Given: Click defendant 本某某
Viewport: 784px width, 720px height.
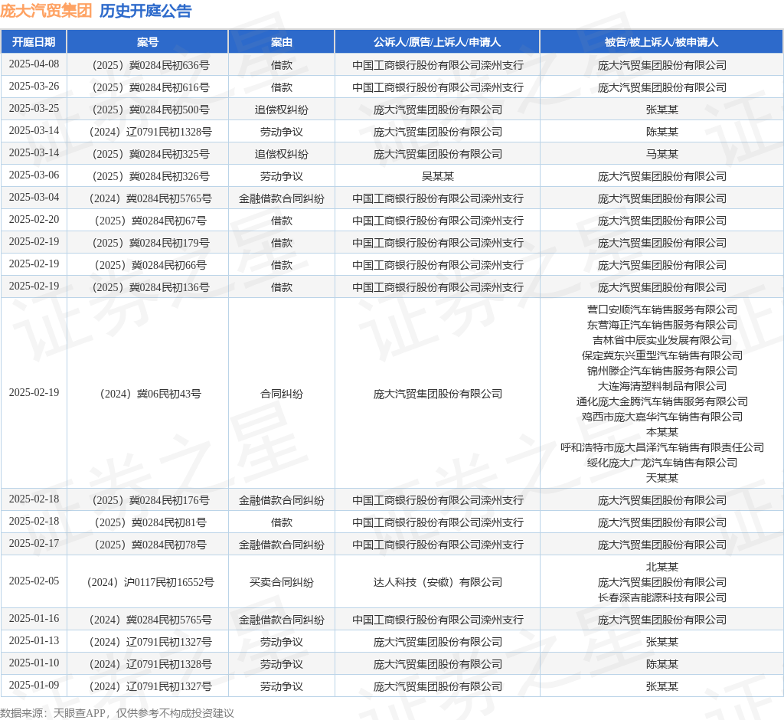Looking at the screenshot, I should pyautogui.click(x=662, y=432).
